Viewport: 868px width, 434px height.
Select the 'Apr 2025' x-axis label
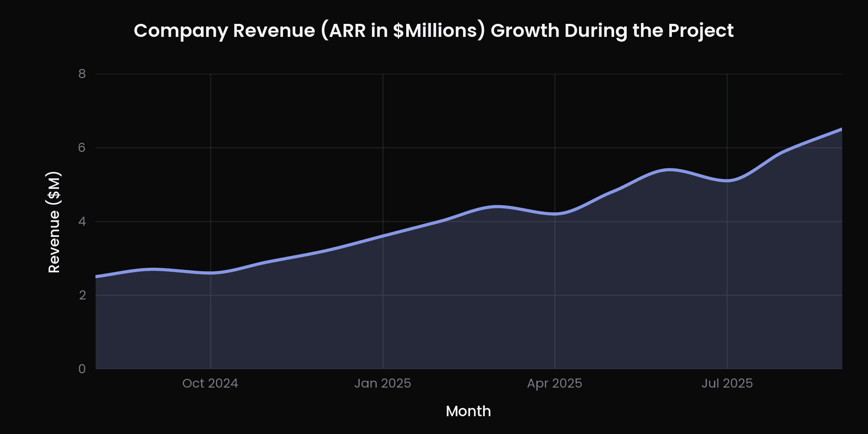point(555,383)
